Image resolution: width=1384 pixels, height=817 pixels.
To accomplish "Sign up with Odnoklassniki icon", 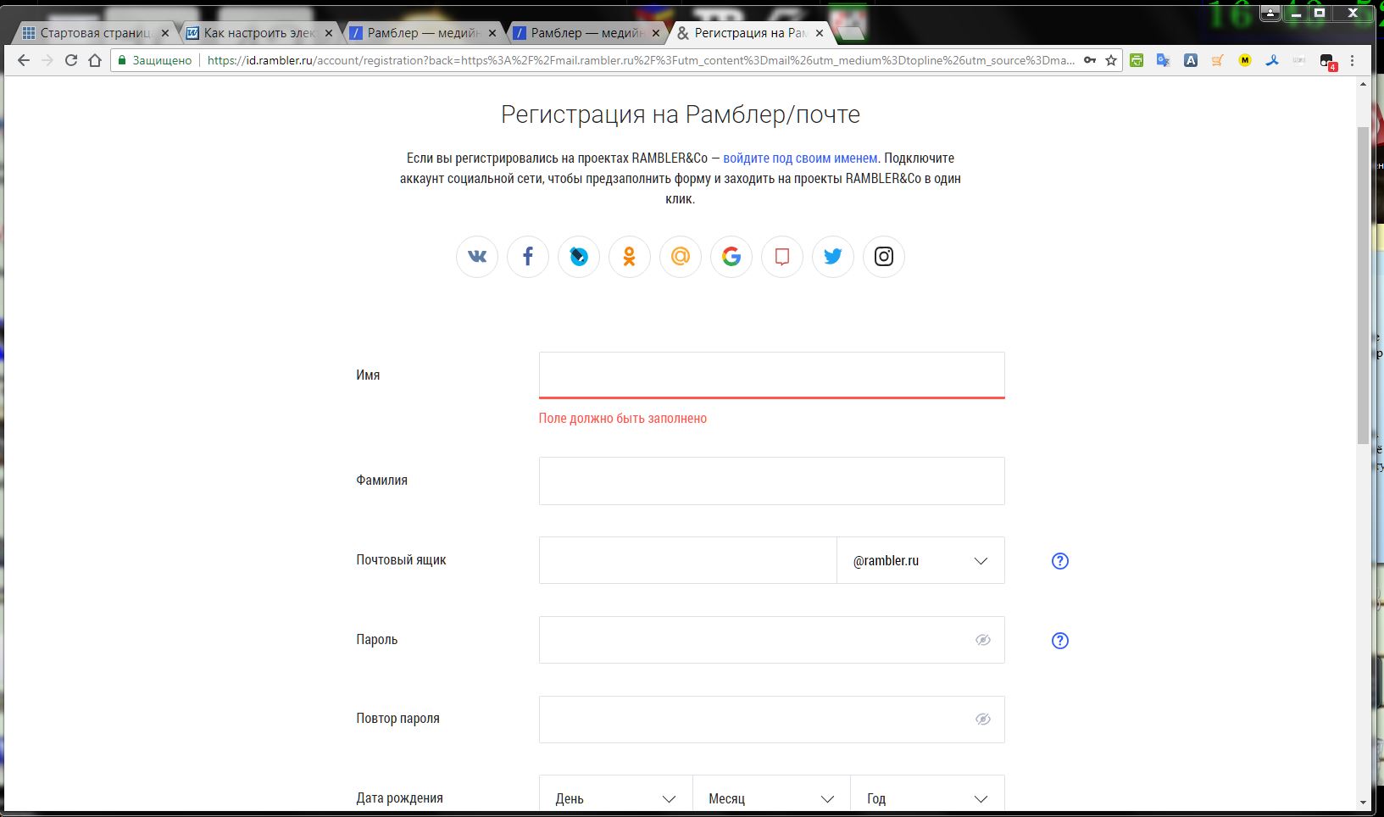I will point(630,257).
